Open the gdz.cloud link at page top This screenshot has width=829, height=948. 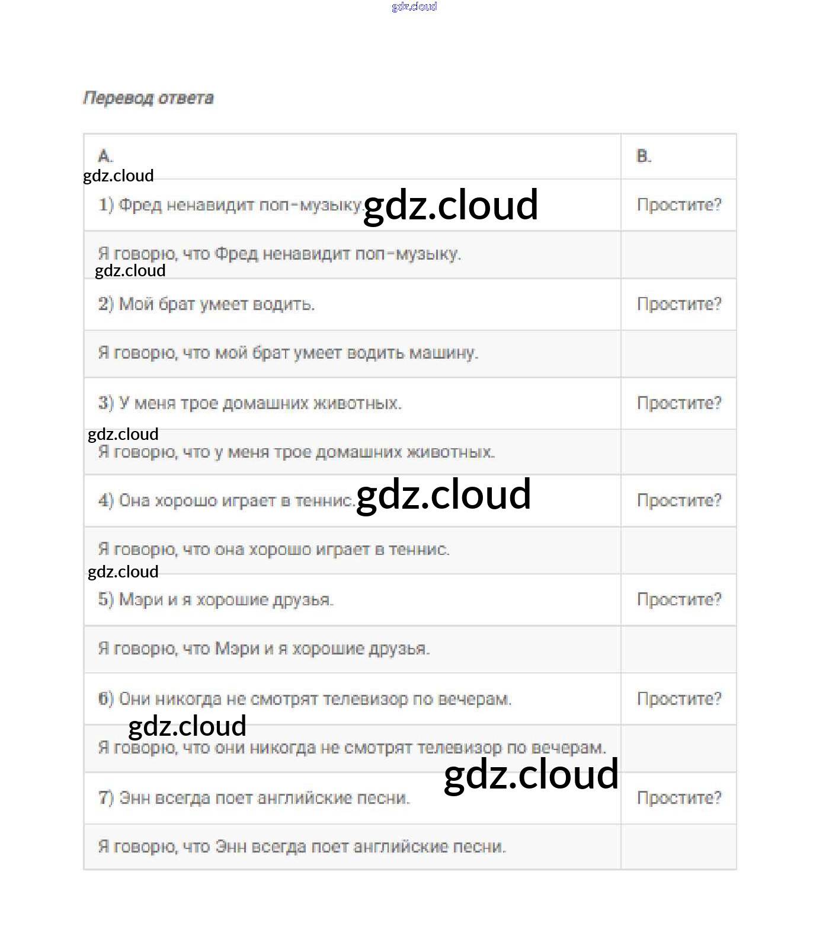click(414, 7)
